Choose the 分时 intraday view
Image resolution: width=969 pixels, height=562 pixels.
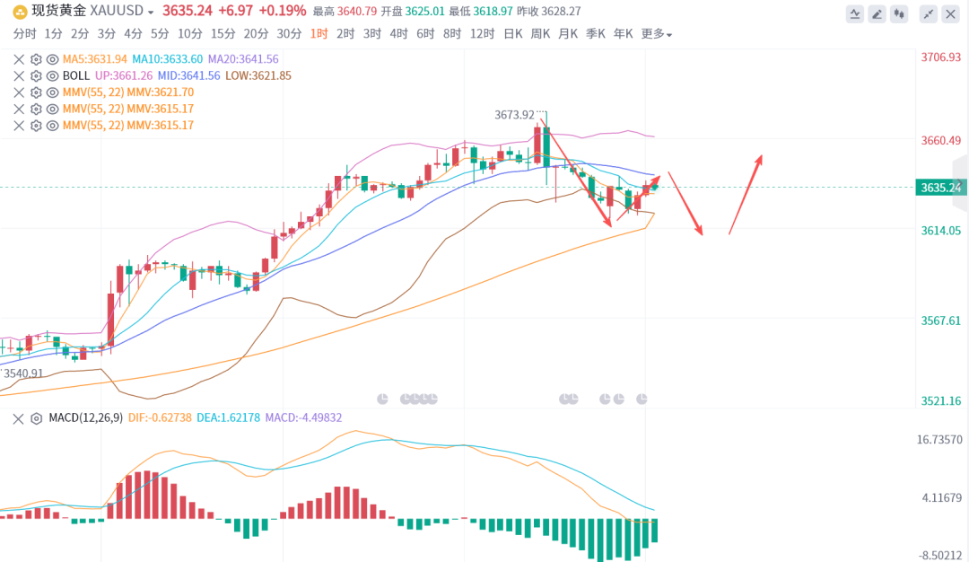coord(24,34)
